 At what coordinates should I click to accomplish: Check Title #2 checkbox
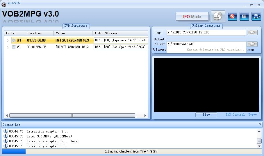point(14,47)
